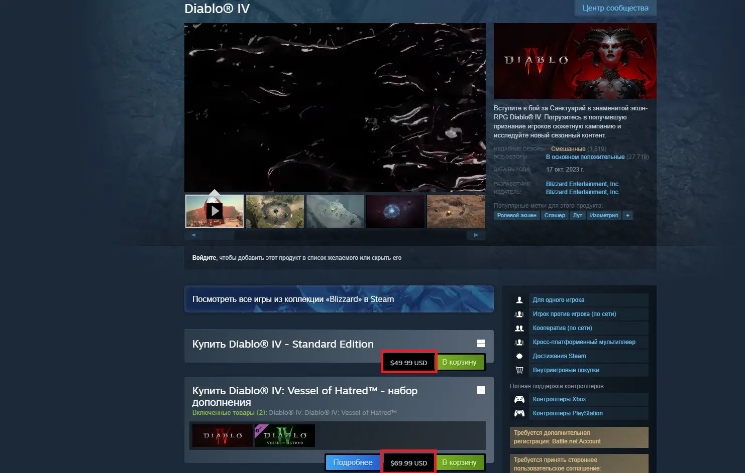Click Windows icon for Standard Edition
The image size is (745, 473).
tap(481, 344)
